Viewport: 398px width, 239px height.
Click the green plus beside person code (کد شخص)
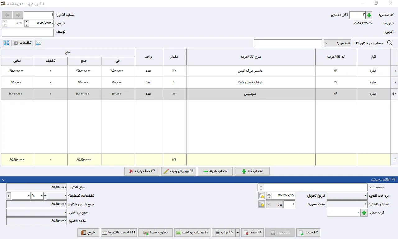pyautogui.click(x=369, y=15)
